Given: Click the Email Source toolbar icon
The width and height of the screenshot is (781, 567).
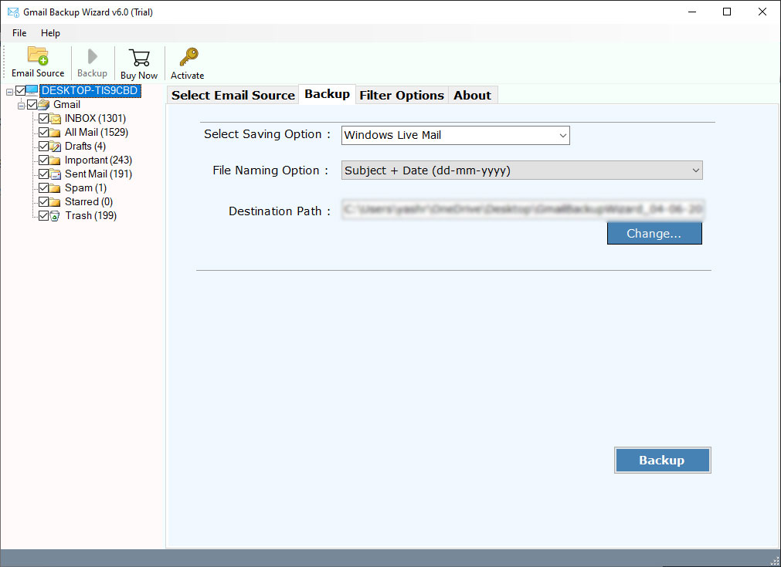Looking at the screenshot, I should pyautogui.click(x=38, y=56).
